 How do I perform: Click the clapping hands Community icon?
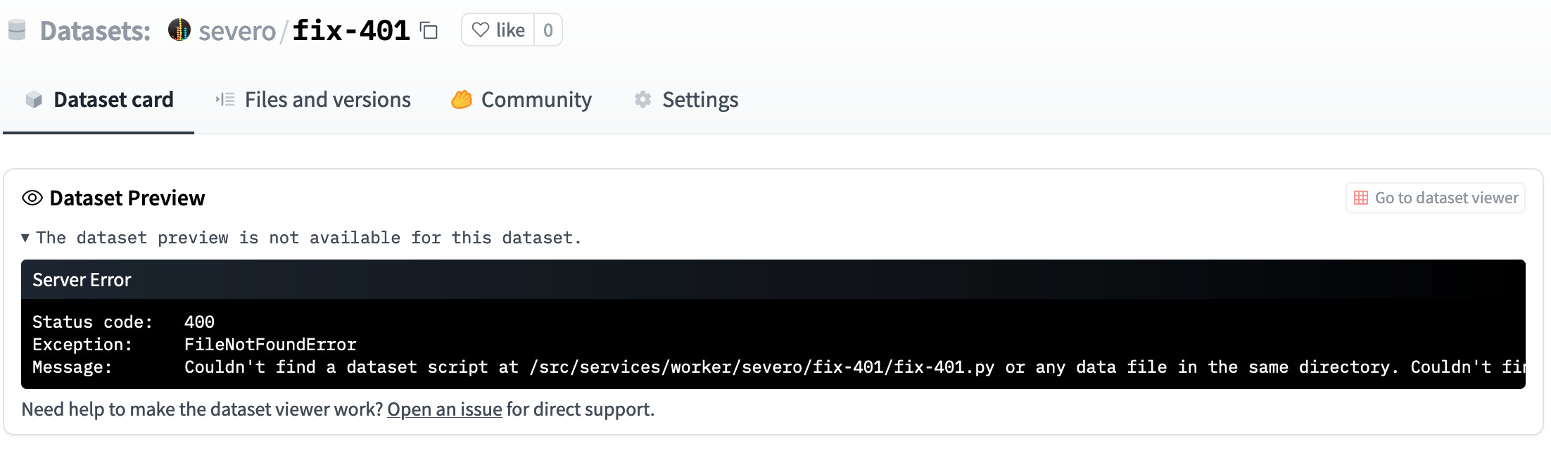461,99
